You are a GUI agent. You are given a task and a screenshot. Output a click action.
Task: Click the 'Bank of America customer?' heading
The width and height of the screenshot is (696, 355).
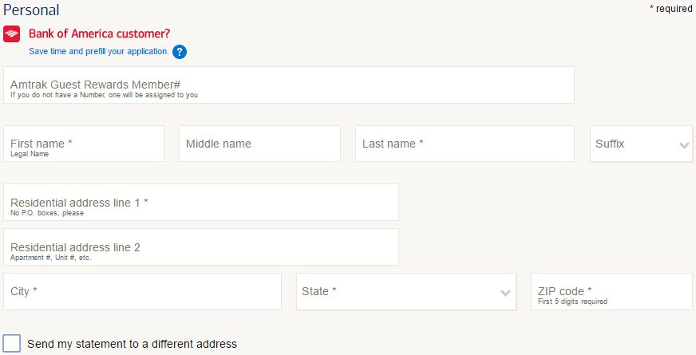[100, 34]
